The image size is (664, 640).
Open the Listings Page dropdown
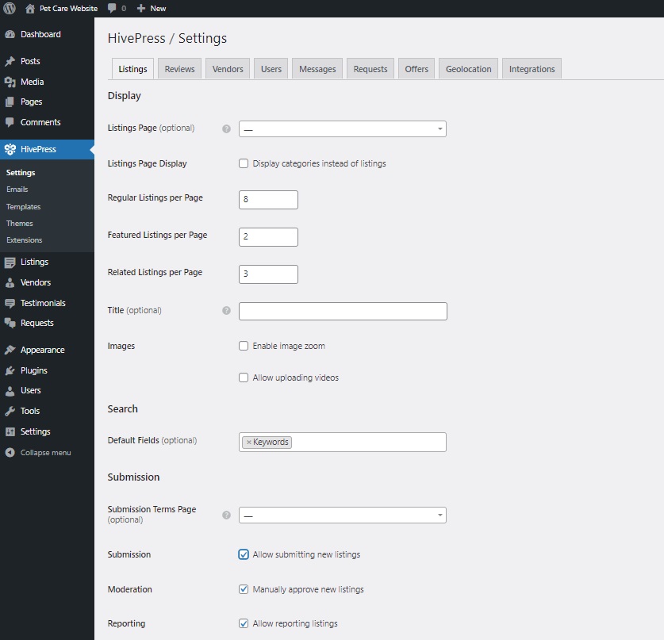coord(342,128)
